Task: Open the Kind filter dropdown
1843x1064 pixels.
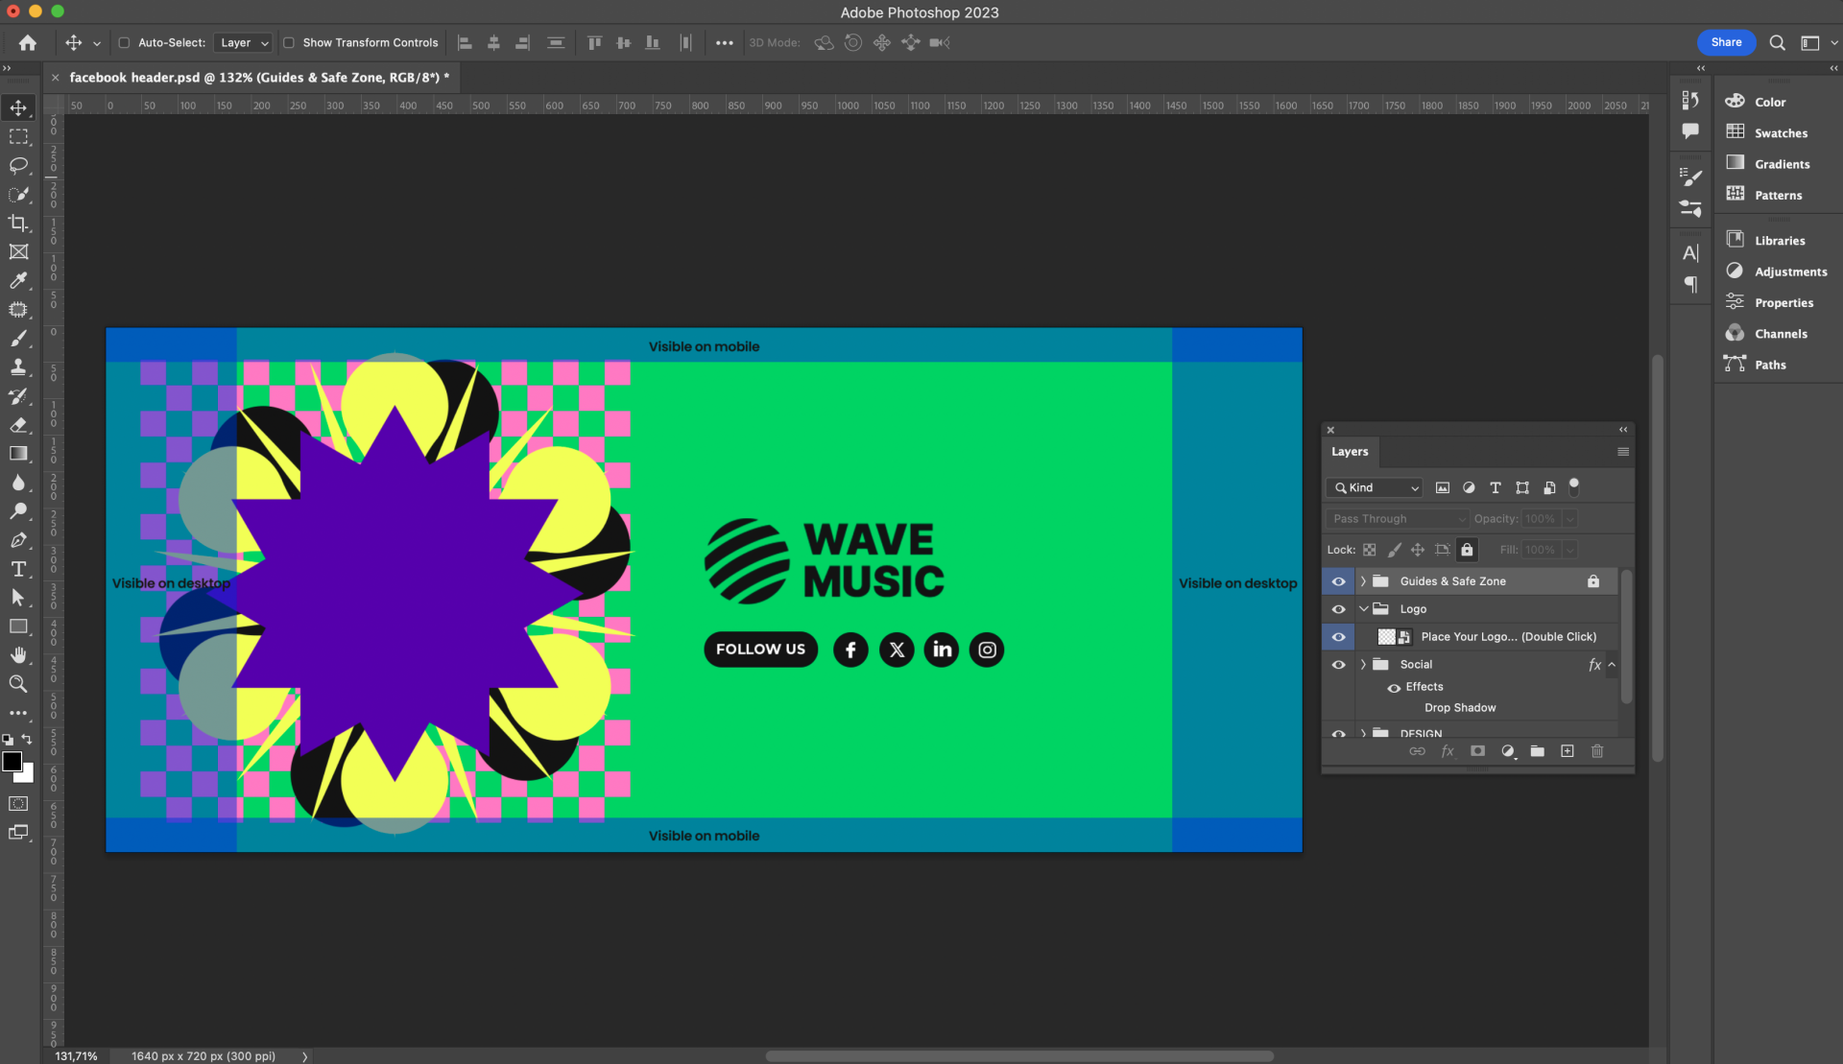Action: tap(1376, 487)
